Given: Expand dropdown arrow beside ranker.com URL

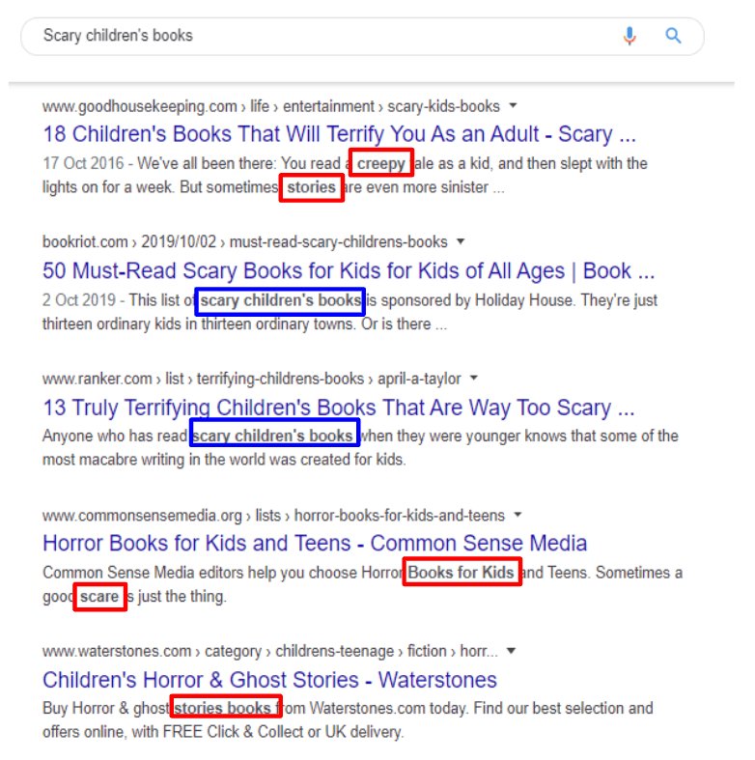Looking at the screenshot, I should tap(474, 378).
